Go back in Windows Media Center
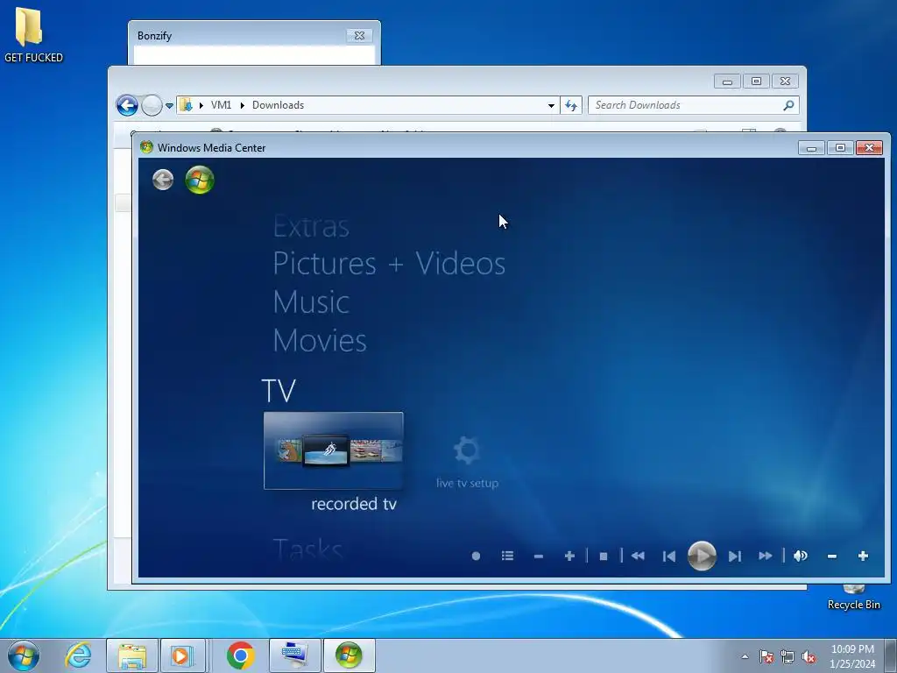 [163, 180]
